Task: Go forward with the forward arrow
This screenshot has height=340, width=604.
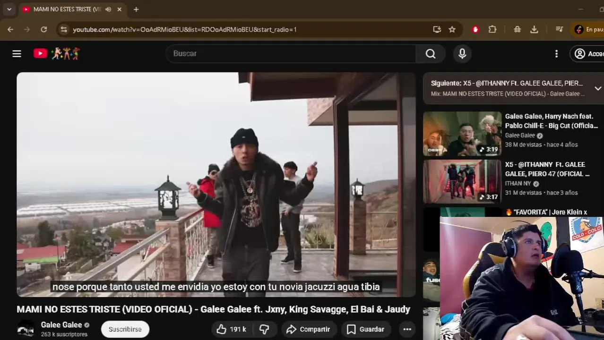Action: (x=27, y=29)
